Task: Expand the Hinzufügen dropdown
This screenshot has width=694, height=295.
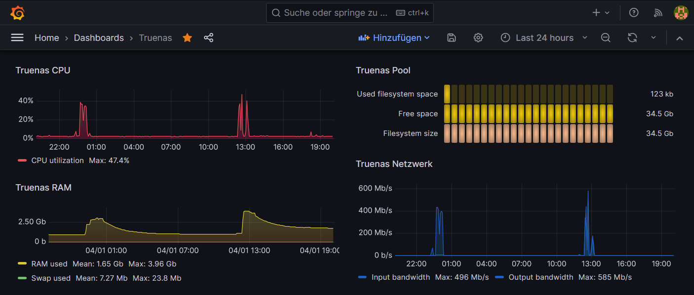Action: pos(394,38)
